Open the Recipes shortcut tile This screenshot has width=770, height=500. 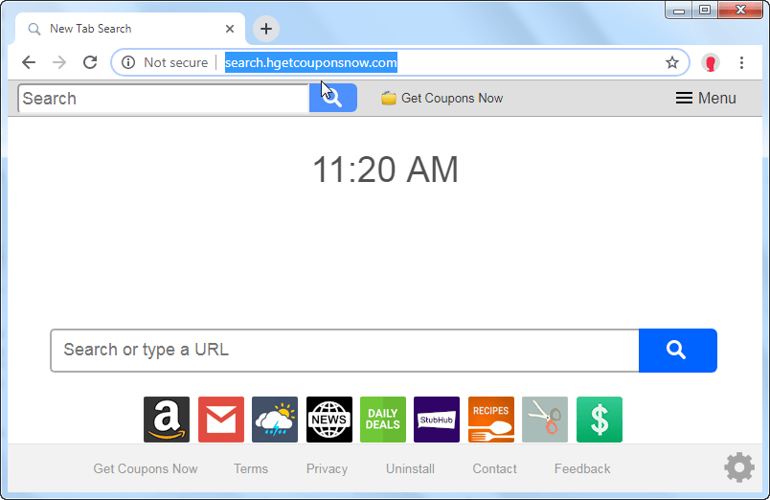click(491, 420)
